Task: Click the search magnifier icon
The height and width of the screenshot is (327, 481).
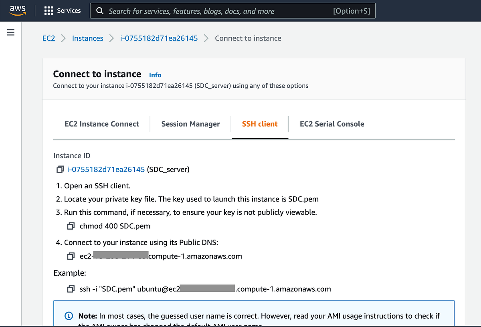Action: point(99,10)
